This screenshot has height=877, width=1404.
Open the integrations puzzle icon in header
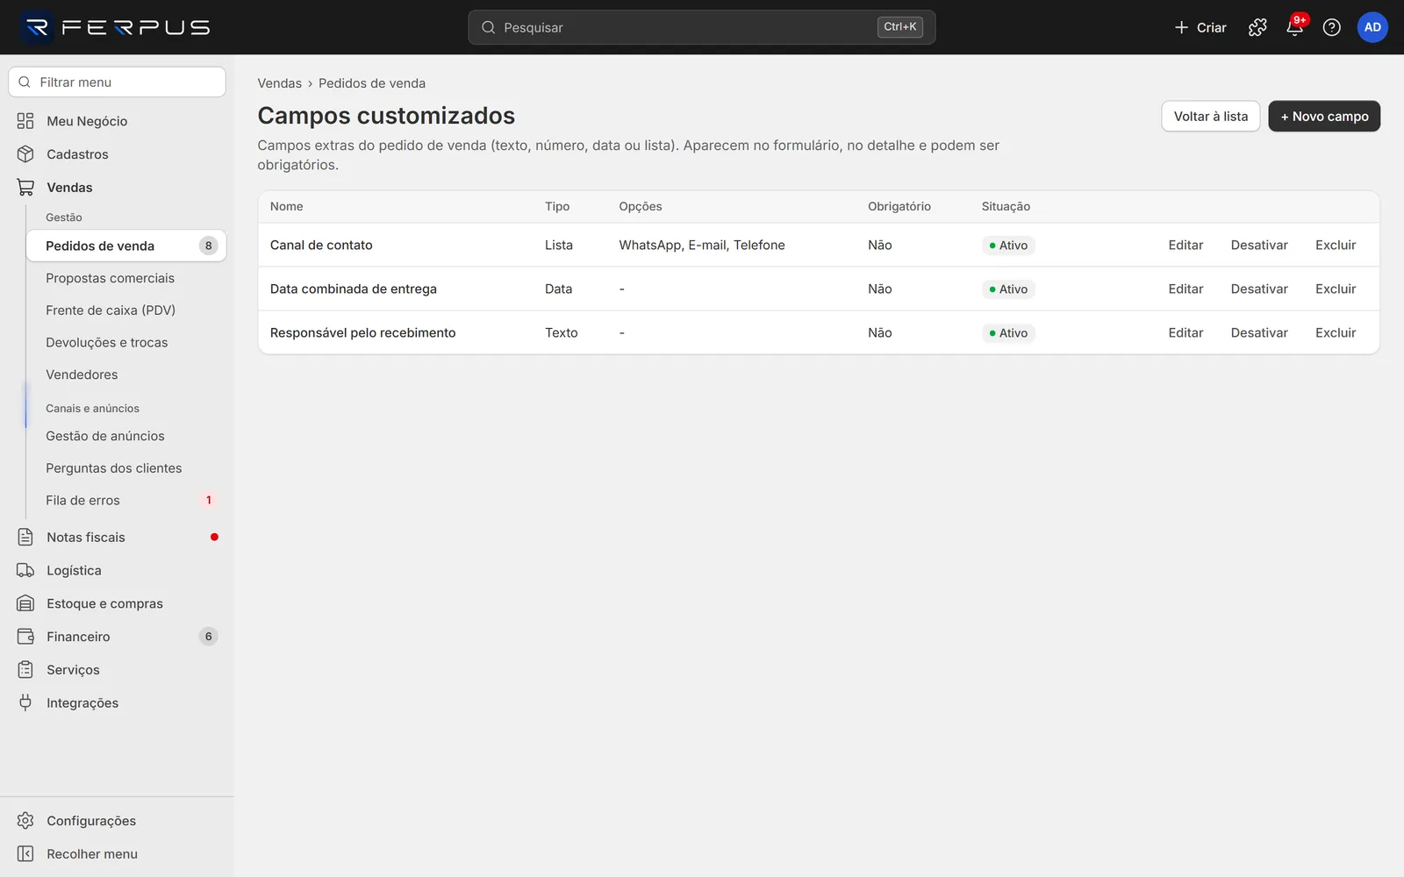coord(1257,27)
